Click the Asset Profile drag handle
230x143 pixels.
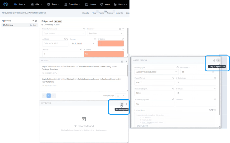[218, 60]
